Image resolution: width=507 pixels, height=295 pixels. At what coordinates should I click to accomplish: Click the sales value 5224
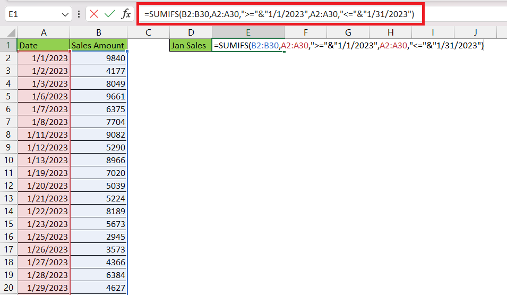(99, 198)
